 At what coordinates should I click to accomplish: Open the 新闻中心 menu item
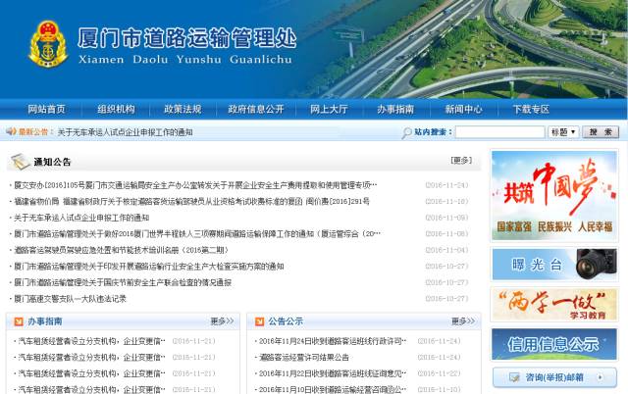click(463, 109)
